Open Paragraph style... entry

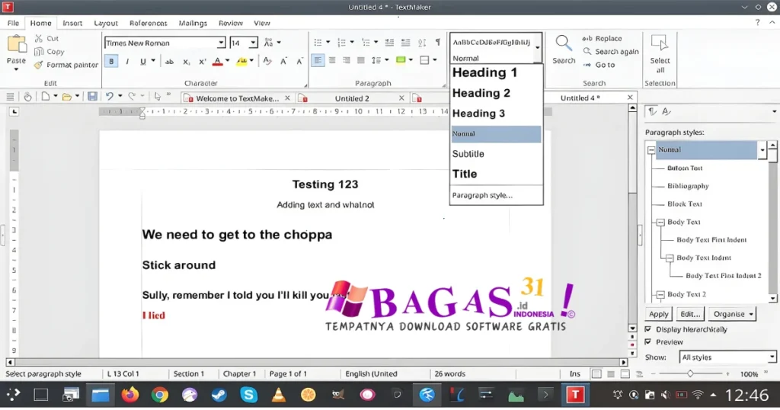click(x=496, y=196)
